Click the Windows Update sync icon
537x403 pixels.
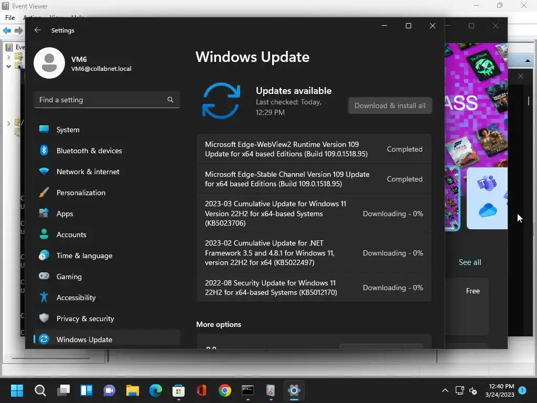point(221,100)
